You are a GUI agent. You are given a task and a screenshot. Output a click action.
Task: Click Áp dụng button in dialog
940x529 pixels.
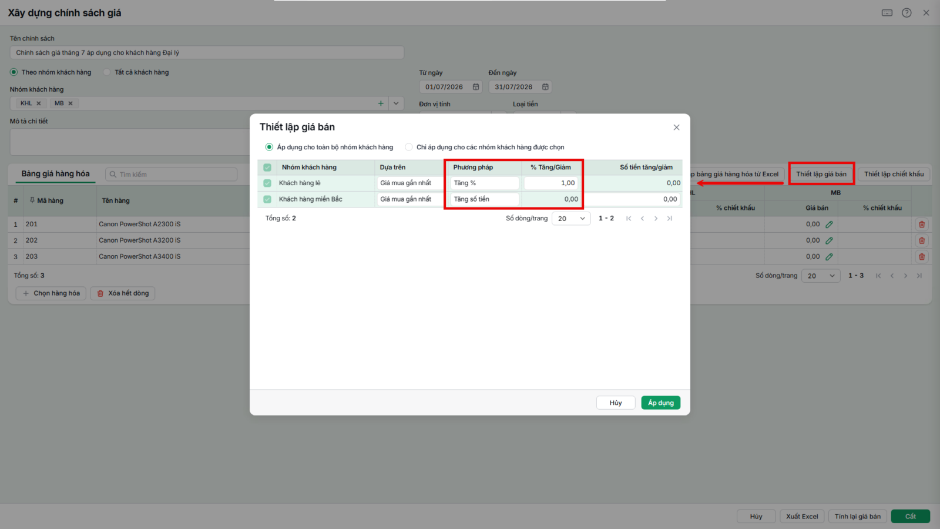coord(661,403)
